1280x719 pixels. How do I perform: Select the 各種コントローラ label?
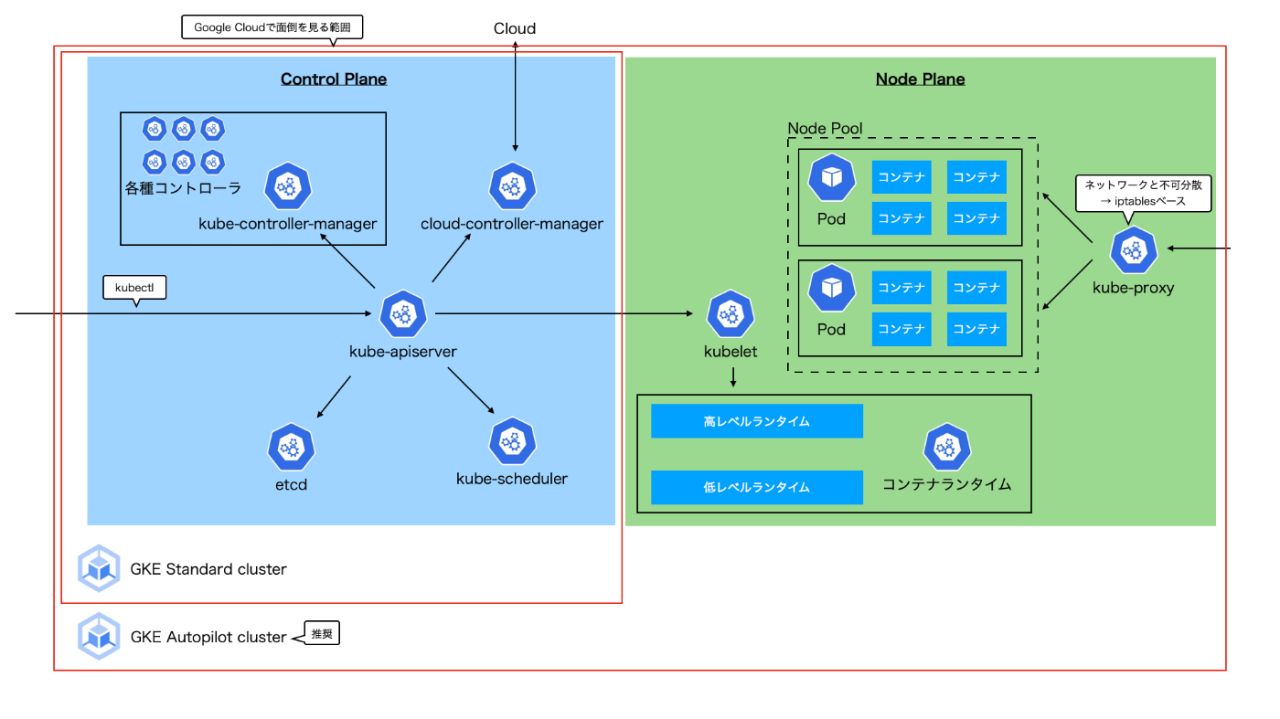pyautogui.click(x=183, y=188)
